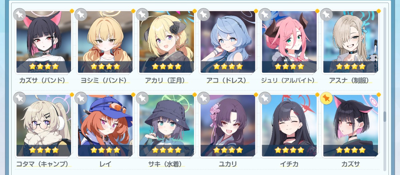This screenshot has height=175, width=400.
Task: Click pin icon on ユカリ card
Action: [203, 98]
